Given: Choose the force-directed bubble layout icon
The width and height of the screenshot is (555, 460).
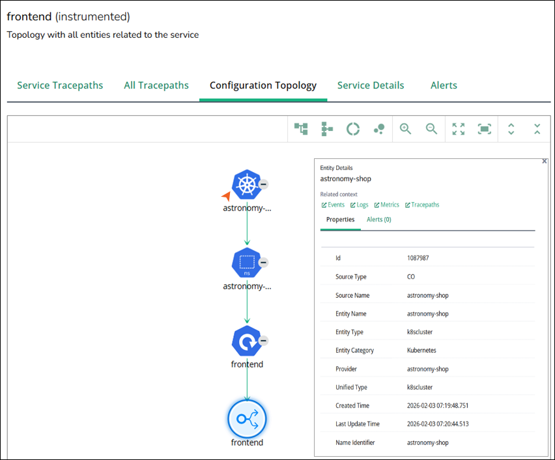Looking at the screenshot, I should (x=379, y=129).
